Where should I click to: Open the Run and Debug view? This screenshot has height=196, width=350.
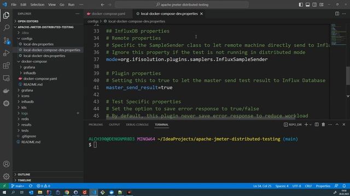pos(6,53)
